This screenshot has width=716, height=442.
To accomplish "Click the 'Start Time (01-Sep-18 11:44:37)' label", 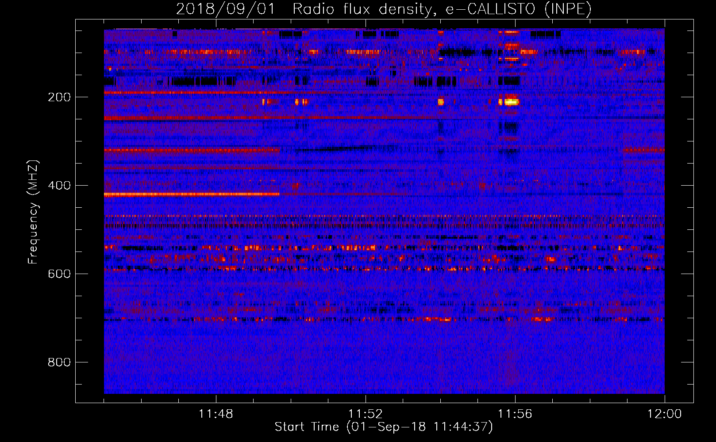I will pyautogui.click(x=384, y=427).
